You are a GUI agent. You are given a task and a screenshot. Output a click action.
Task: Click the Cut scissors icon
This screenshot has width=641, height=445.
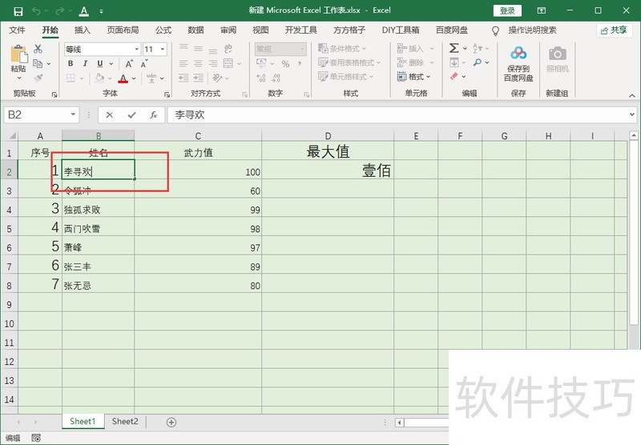coord(38,49)
